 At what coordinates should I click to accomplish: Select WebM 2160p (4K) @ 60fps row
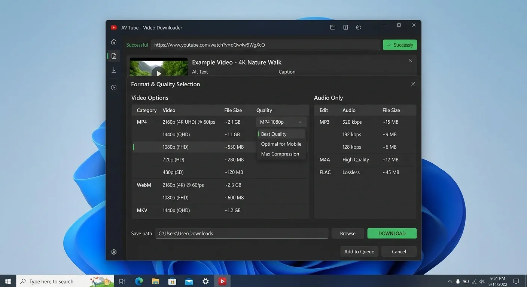(x=220, y=185)
